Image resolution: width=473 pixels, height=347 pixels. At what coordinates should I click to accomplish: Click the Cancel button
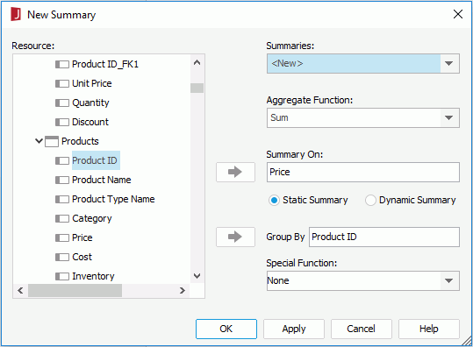click(362, 329)
